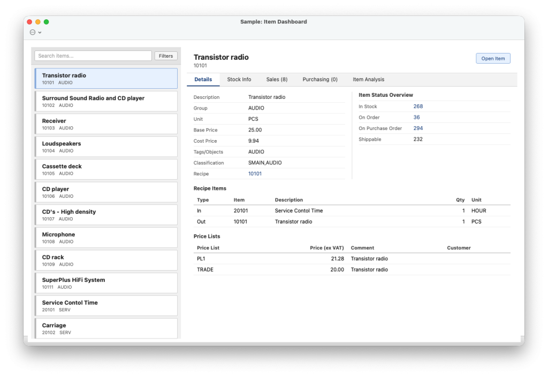
Task: Select the Microphone item
Action: (x=106, y=237)
